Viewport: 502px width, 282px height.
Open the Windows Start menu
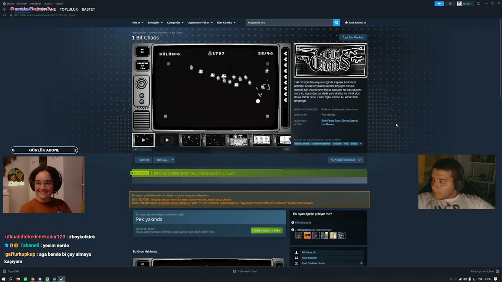[x=4, y=279]
